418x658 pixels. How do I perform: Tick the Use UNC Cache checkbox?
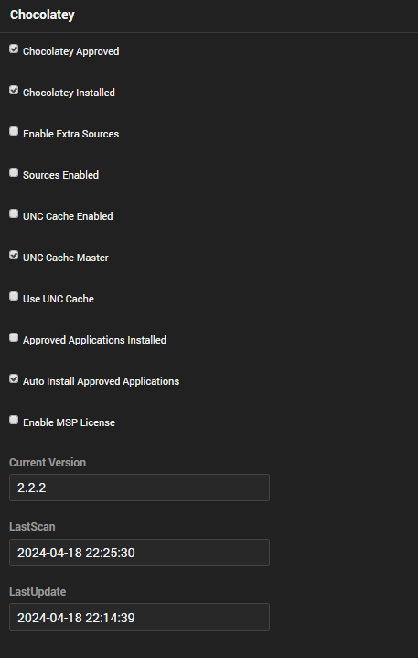point(14,296)
